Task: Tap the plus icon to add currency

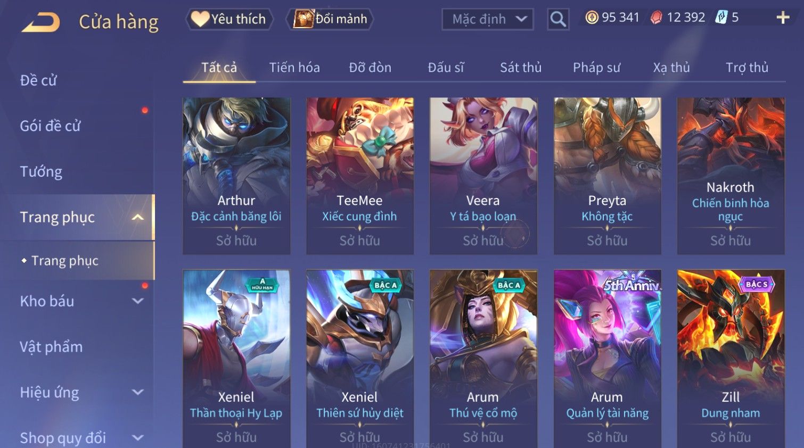Action: (783, 18)
